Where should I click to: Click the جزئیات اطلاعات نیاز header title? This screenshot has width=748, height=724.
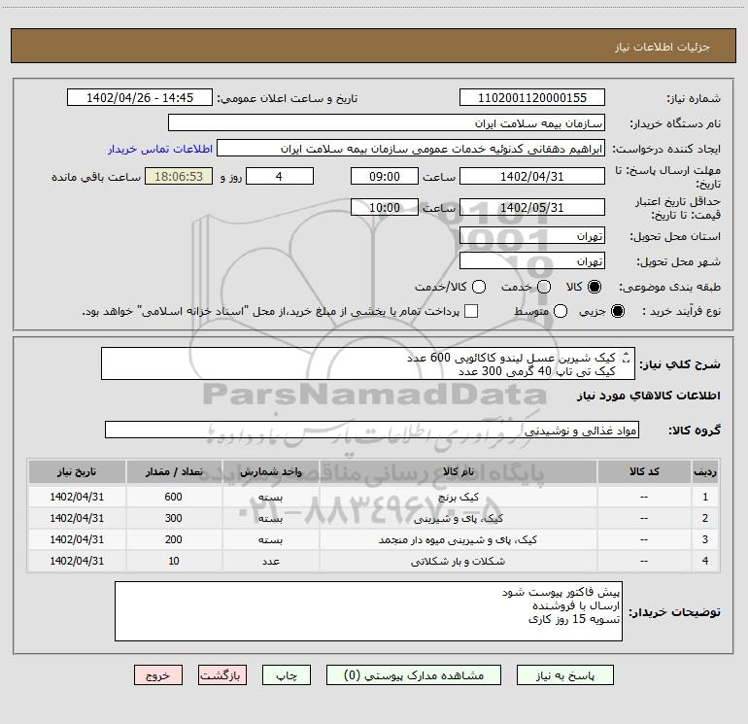click(x=663, y=47)
